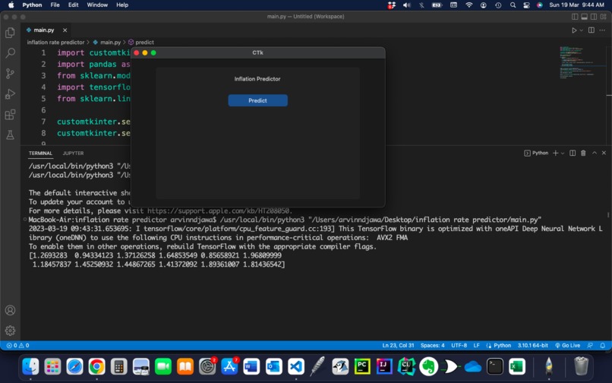Open the volume control in menu bar
This screenshot has height=383, width=612.
407,5
